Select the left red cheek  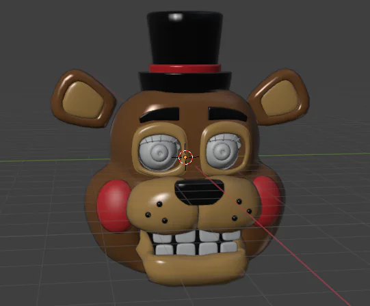pos(114,205)
